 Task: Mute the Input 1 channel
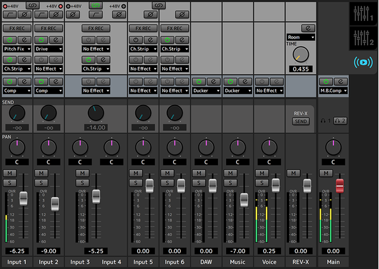pyautogui.click(x=10, y=173)
